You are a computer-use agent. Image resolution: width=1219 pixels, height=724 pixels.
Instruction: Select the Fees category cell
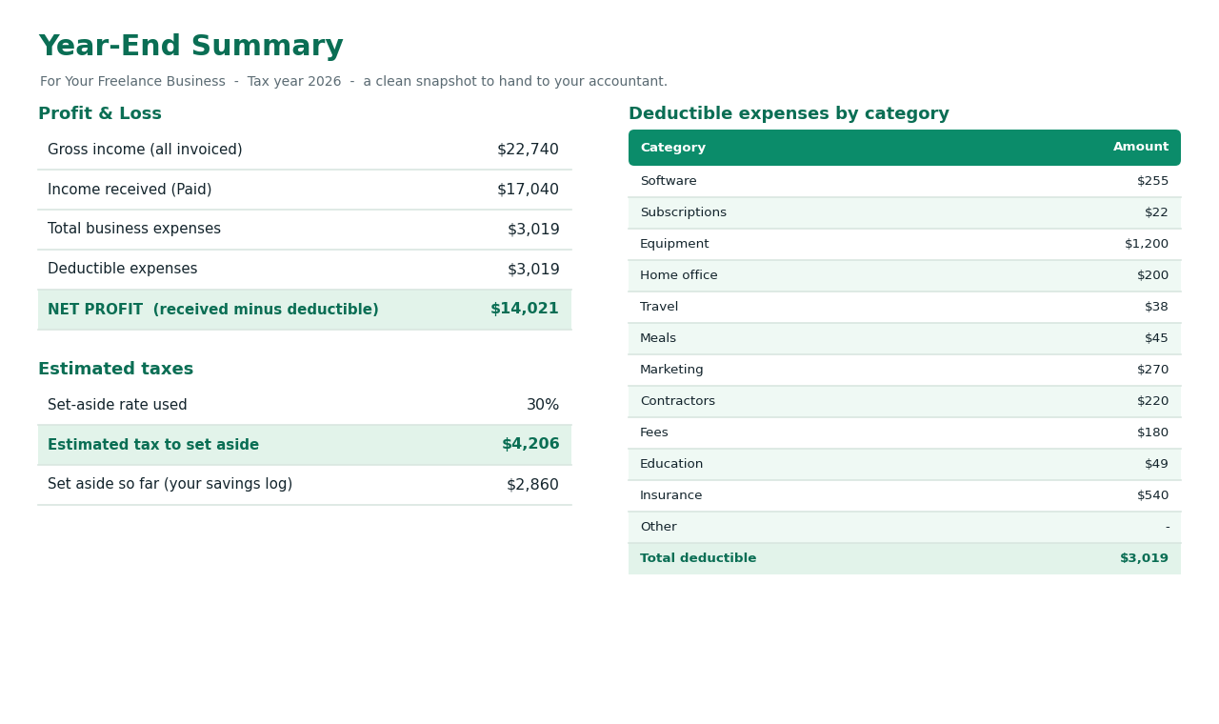coord(654,432)
